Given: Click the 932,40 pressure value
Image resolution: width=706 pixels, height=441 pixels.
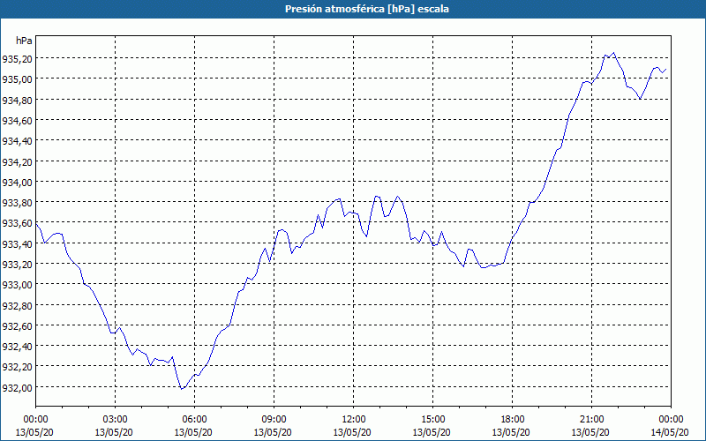Looking at the screenshot, I should [17, 347].
